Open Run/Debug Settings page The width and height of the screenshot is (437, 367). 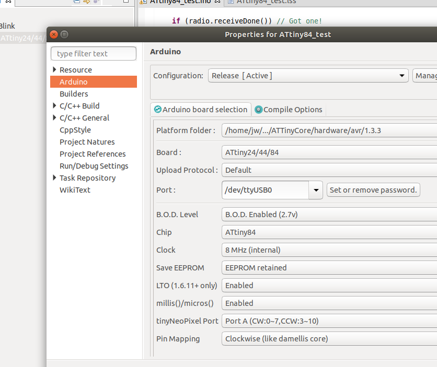click(94, 166)
